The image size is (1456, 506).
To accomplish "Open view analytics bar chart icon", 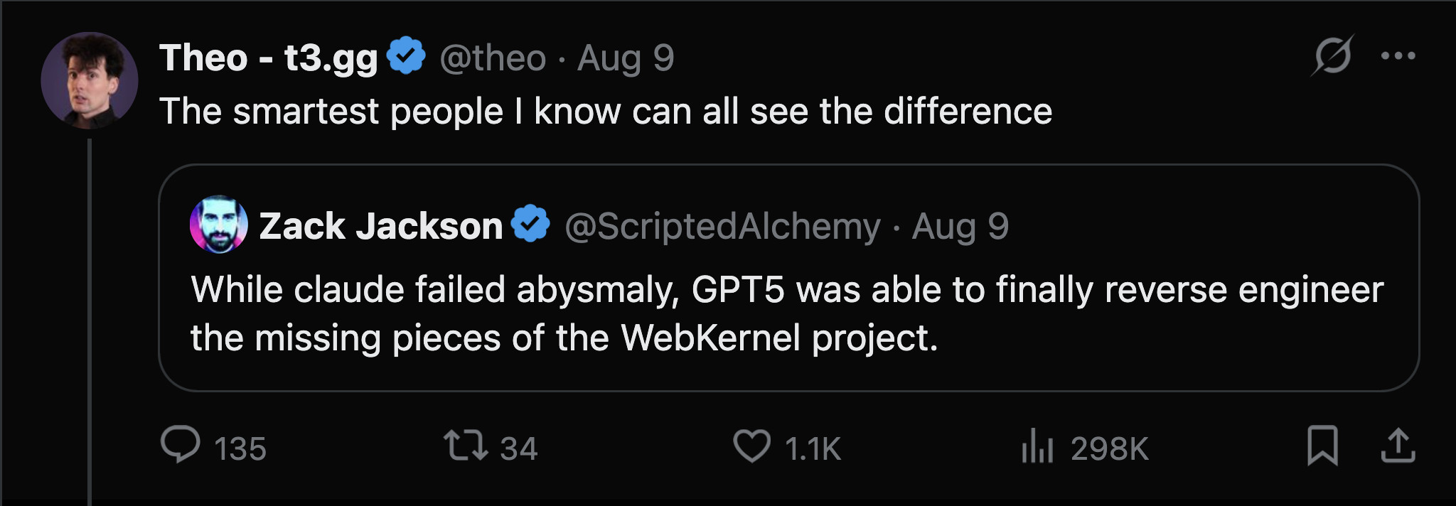I will coord(1037,447).
